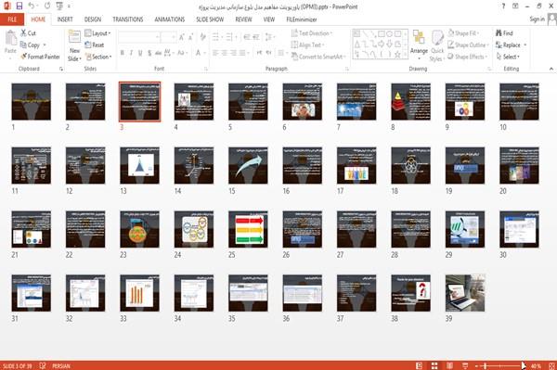
Task: Open the font size combo box
Action: click(x=168, y=37)
